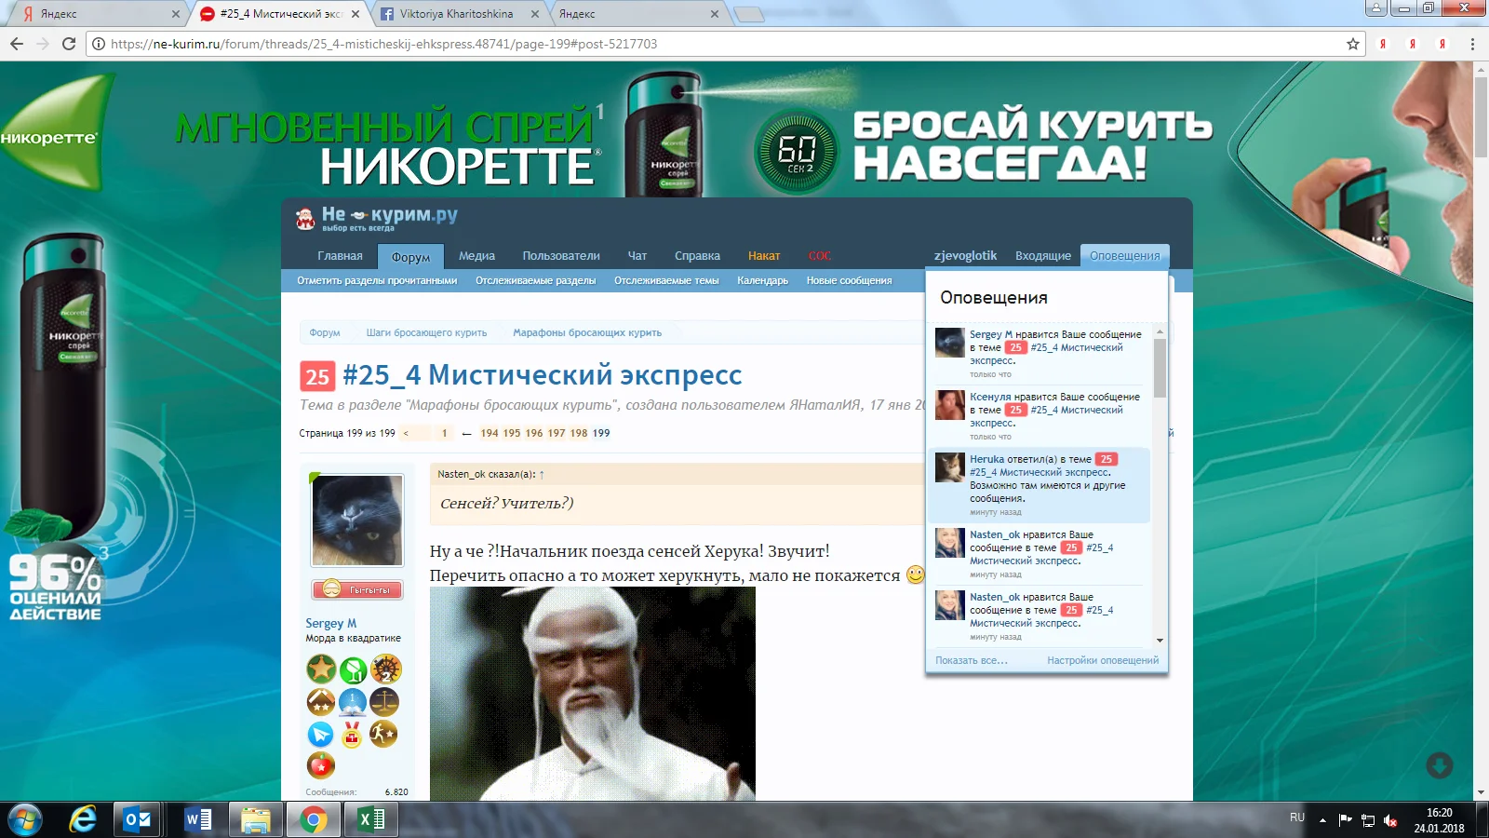Image resolution: width=1489 pixels, height=838 pixels.
Task: Mute sound via the tray volume icon
Action: 1390,819
